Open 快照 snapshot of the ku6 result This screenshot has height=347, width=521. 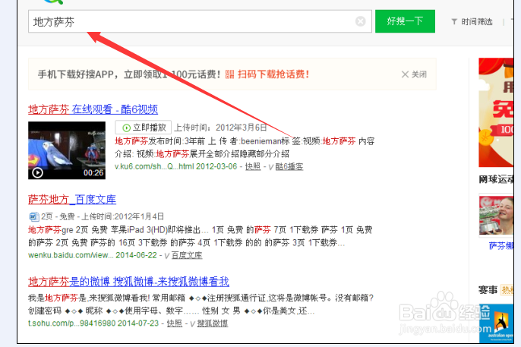253,166
